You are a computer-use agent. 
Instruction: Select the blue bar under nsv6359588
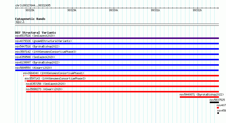pos(117,60)
